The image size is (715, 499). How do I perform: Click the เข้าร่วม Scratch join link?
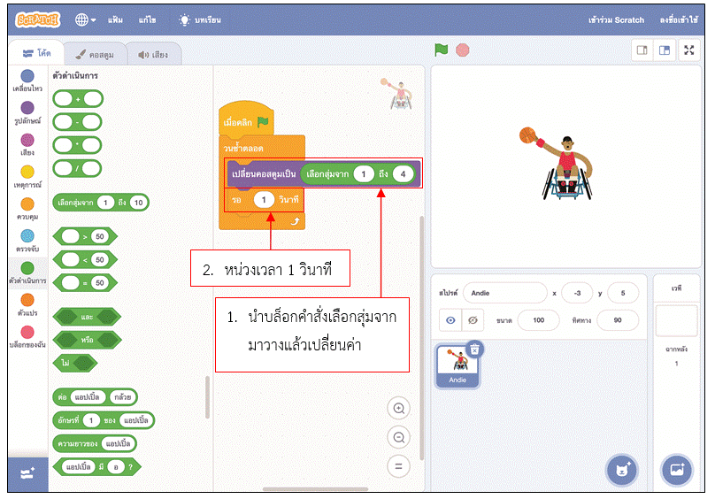[618, 19]
